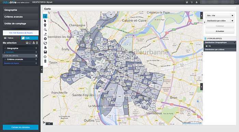Select the arrow selection tool on map
This screenshot has width=239, height=132.
pyautogui.click(x=45, y=16)
